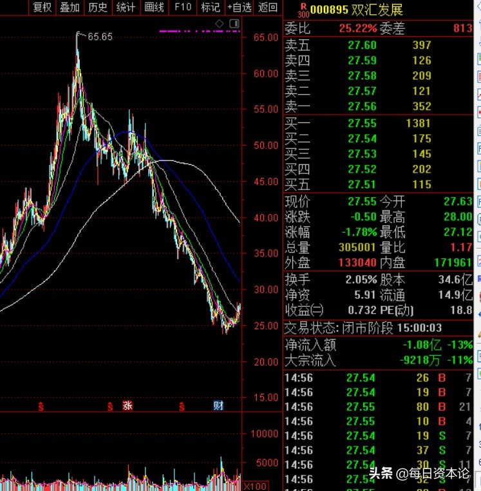Click the 换手 2.05% turnover value
The image size is (481, 491).
click(361, 279)
